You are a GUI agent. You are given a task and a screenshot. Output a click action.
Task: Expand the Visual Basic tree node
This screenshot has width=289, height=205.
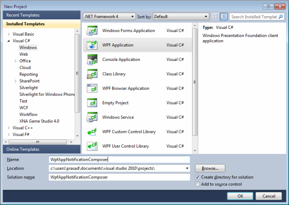point(9,34)
